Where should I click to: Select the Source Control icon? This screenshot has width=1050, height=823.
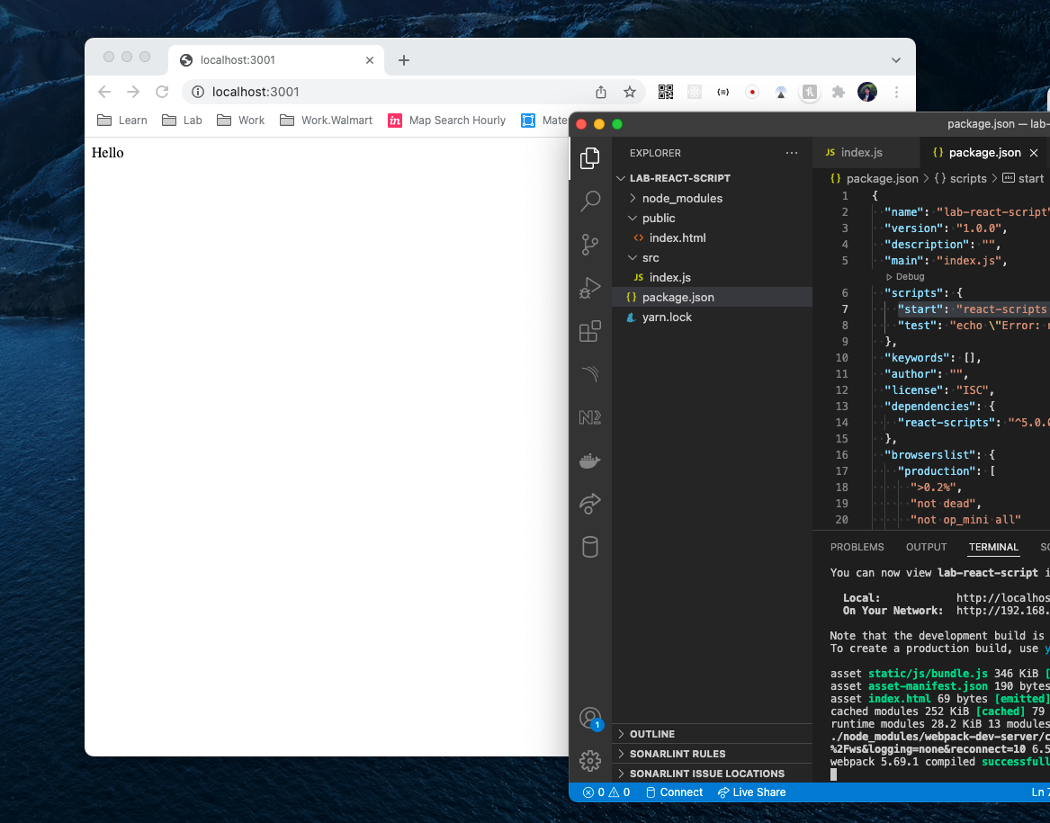pyautogui.click(x=590, y=245)
